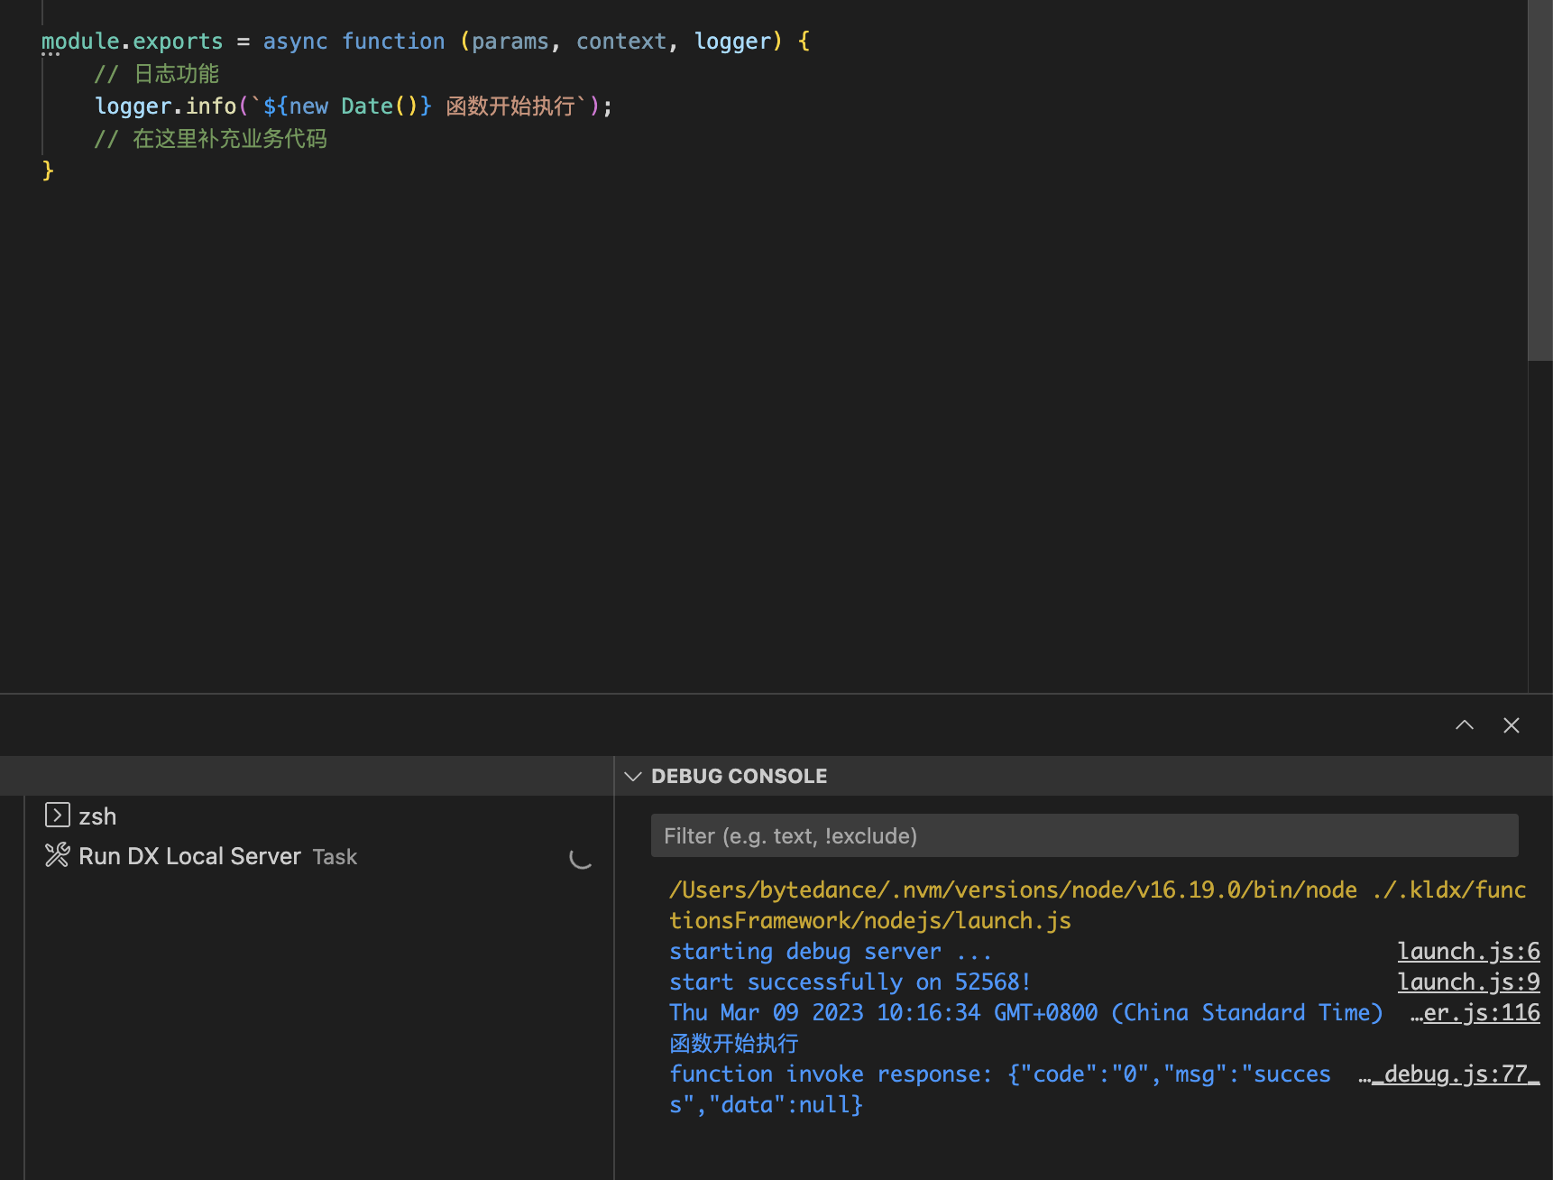Click the zsh terminal icon
Image resolution: width=1553 pixels, height=1180 pixels.
point(57,816)
